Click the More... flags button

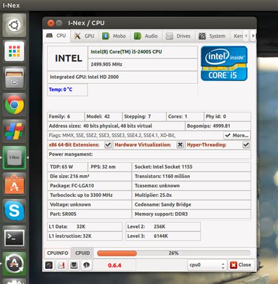pyautogui.click(x=237, y=135)
